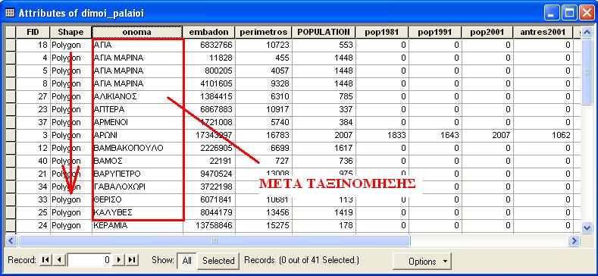Click the onoma cell ΚΑΛΥΒΕΣ
This screenshot has height=276, width=598.
click(x=137, y=212)
